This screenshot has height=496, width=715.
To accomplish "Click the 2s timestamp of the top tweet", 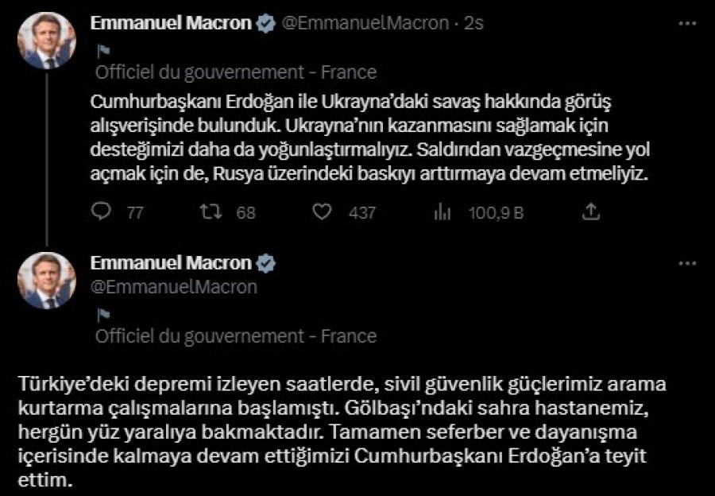I will point(474,24).
